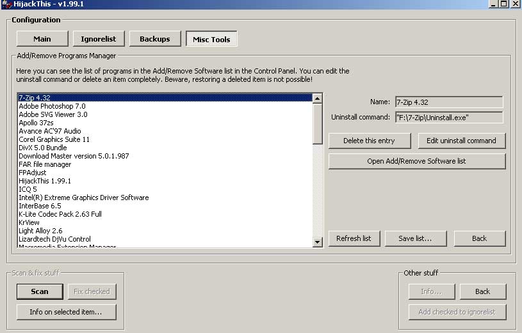Image resolution: width=522 pixels, height=333 pixels.
Task: Select 7-Zip 4.32 in the list
Action: 165,98
